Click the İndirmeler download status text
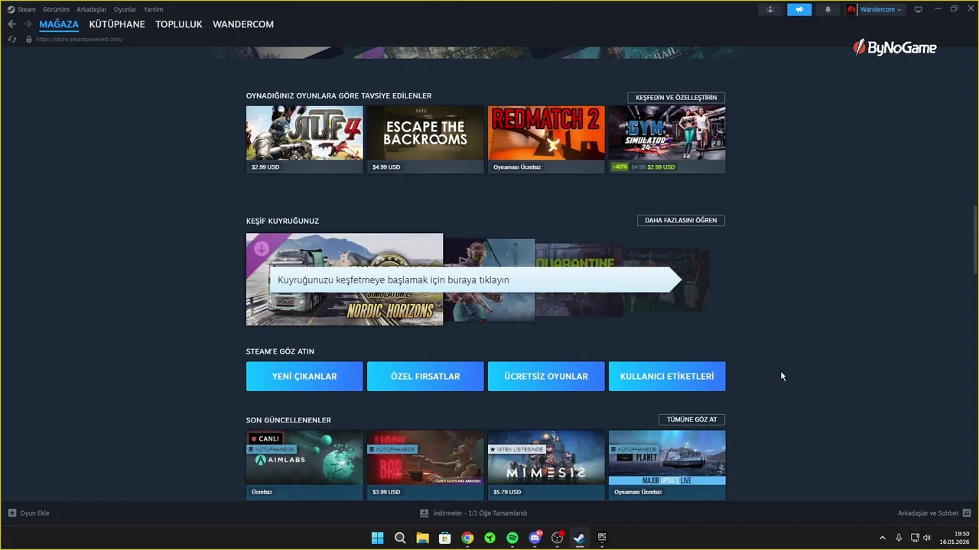979x550 pixels. point(480,513)
